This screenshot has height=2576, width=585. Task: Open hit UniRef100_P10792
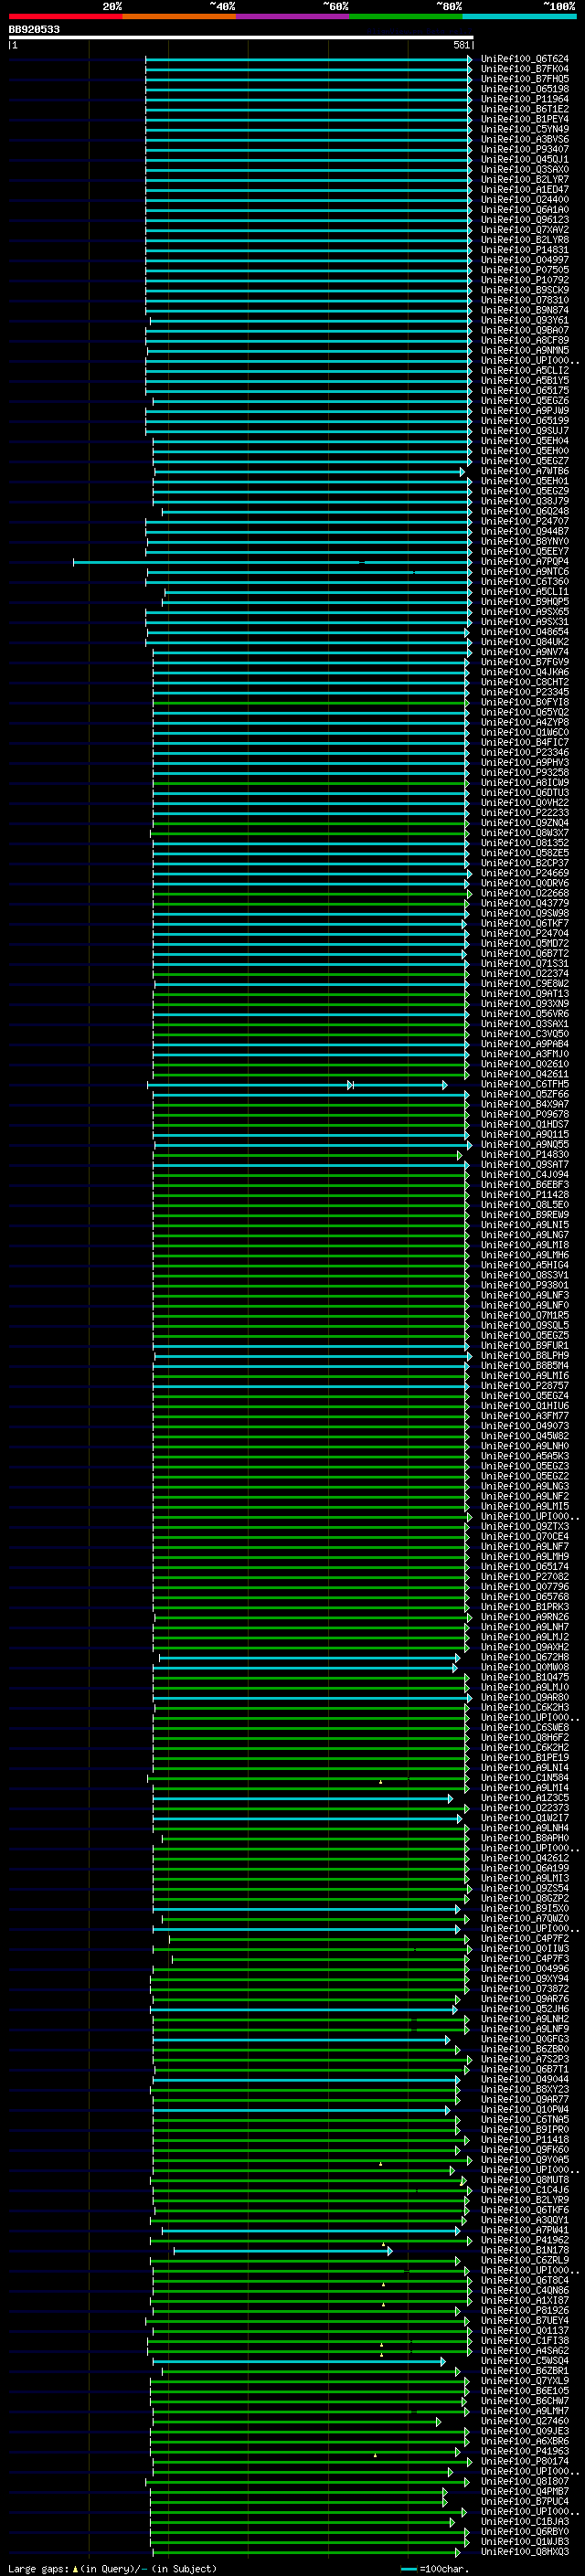524,280
